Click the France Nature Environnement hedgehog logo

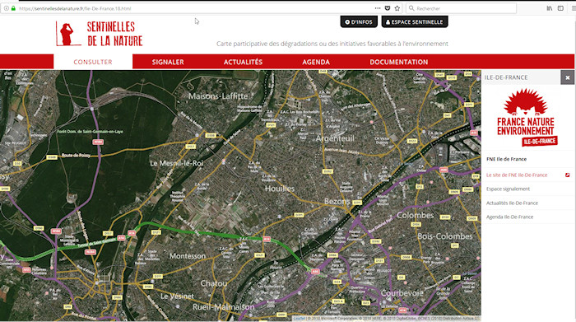coord(527,117)
